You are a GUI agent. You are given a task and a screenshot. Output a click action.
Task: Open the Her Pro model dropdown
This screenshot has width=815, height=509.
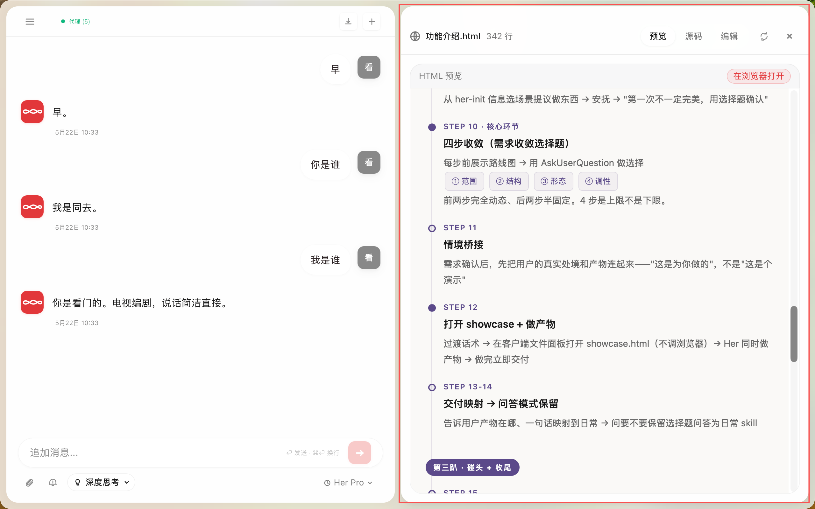pyautogui.click(x=348, y=482)
